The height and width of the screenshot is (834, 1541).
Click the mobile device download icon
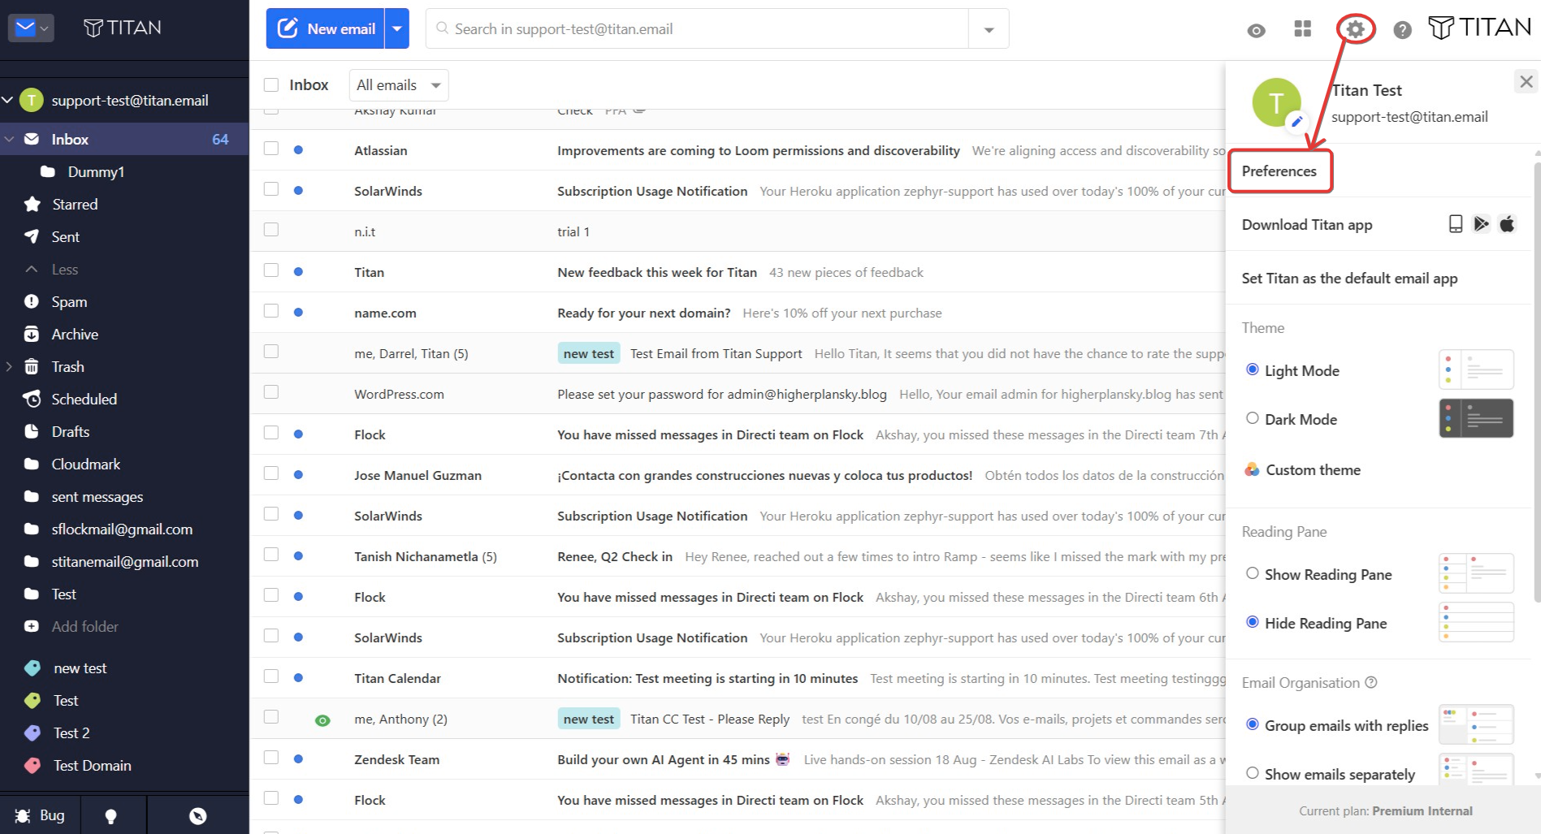coord(1456,224)
